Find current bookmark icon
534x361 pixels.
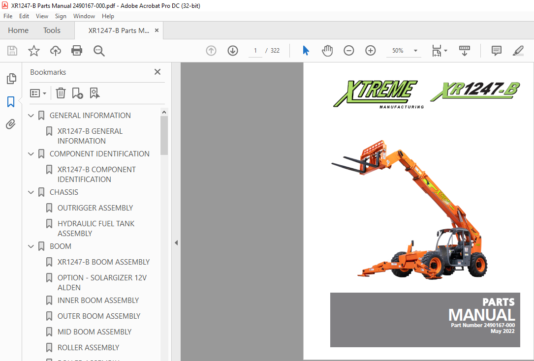[x=94, y=93]
